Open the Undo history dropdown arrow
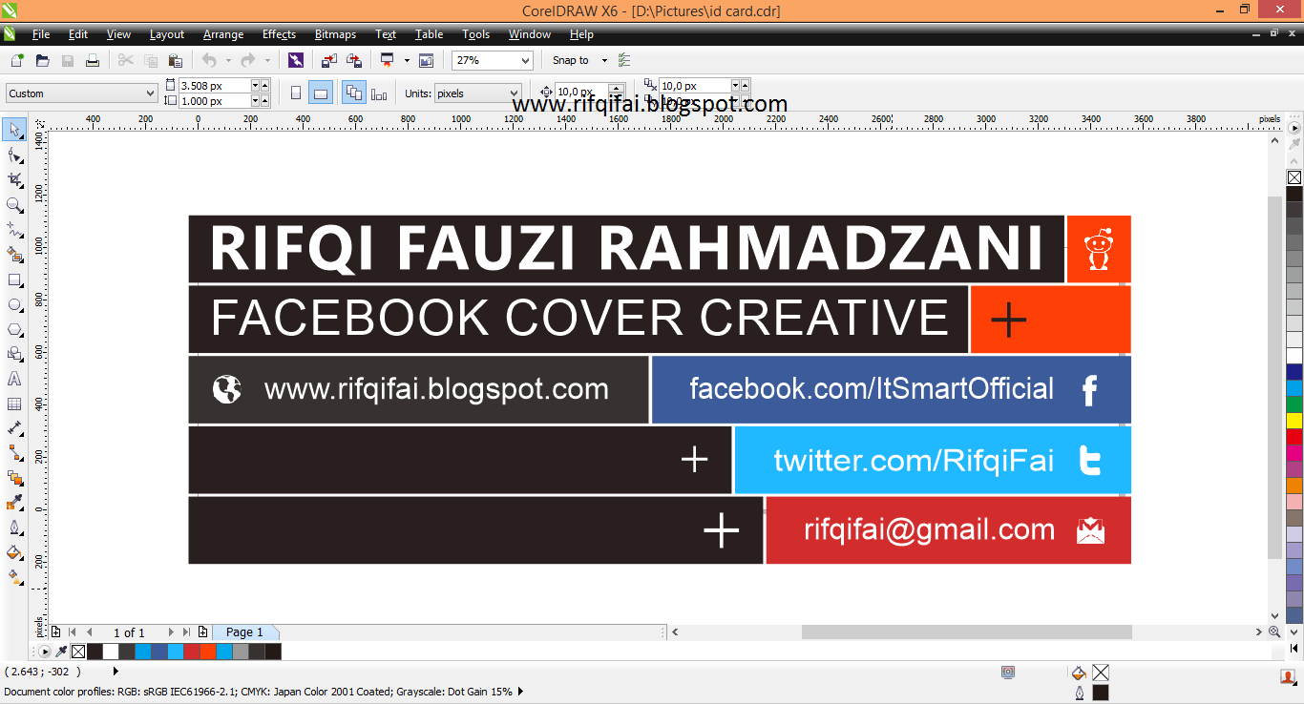The image size is (1304, 704). [228, 60]
